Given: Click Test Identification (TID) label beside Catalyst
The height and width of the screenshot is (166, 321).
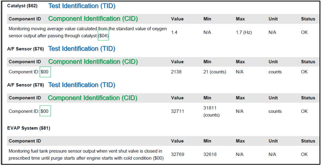Looking at the screenshot, I should coord(82,6).
